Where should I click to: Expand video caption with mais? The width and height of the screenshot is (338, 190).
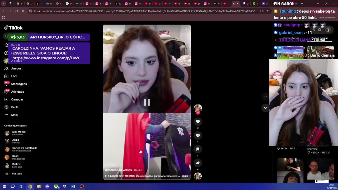tap(185, 176)
